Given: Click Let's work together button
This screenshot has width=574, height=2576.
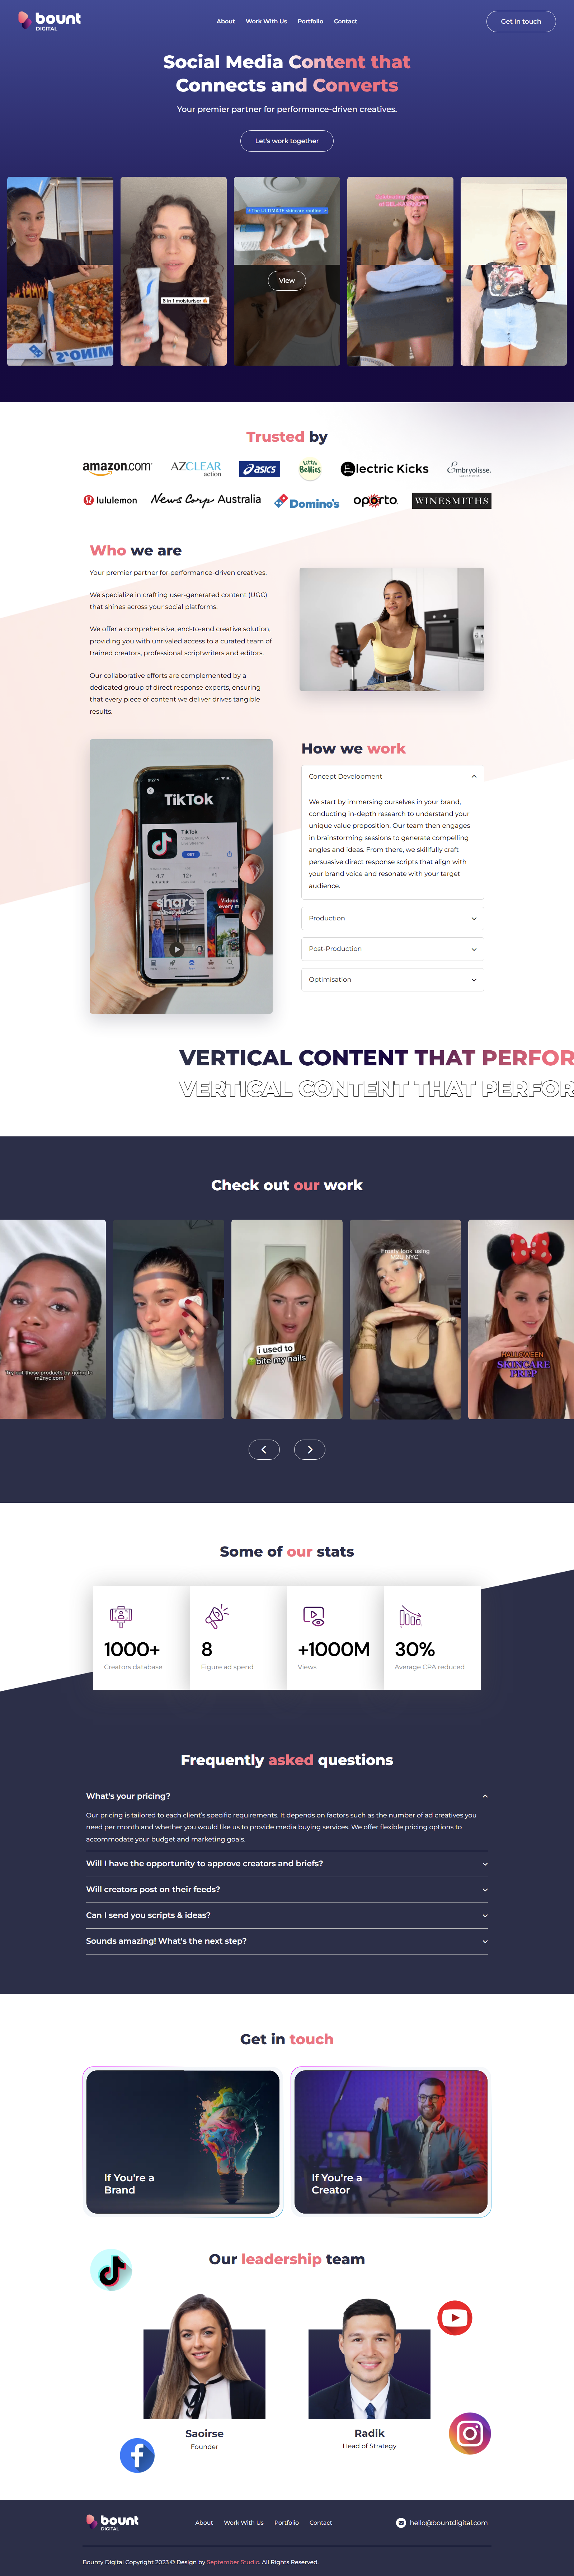Looking at the screenshot, I should pyautogui.click(x=287, y=141).
